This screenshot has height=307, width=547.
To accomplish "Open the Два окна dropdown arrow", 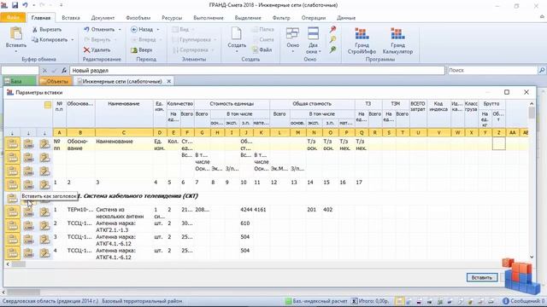I will coord(320,51).
